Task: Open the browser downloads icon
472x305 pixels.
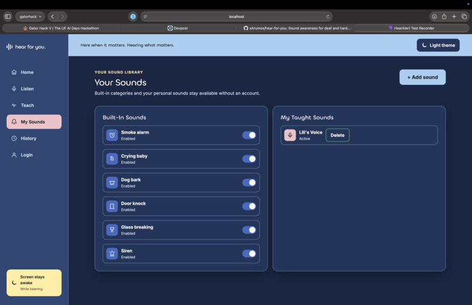Action: click(435, 16)
